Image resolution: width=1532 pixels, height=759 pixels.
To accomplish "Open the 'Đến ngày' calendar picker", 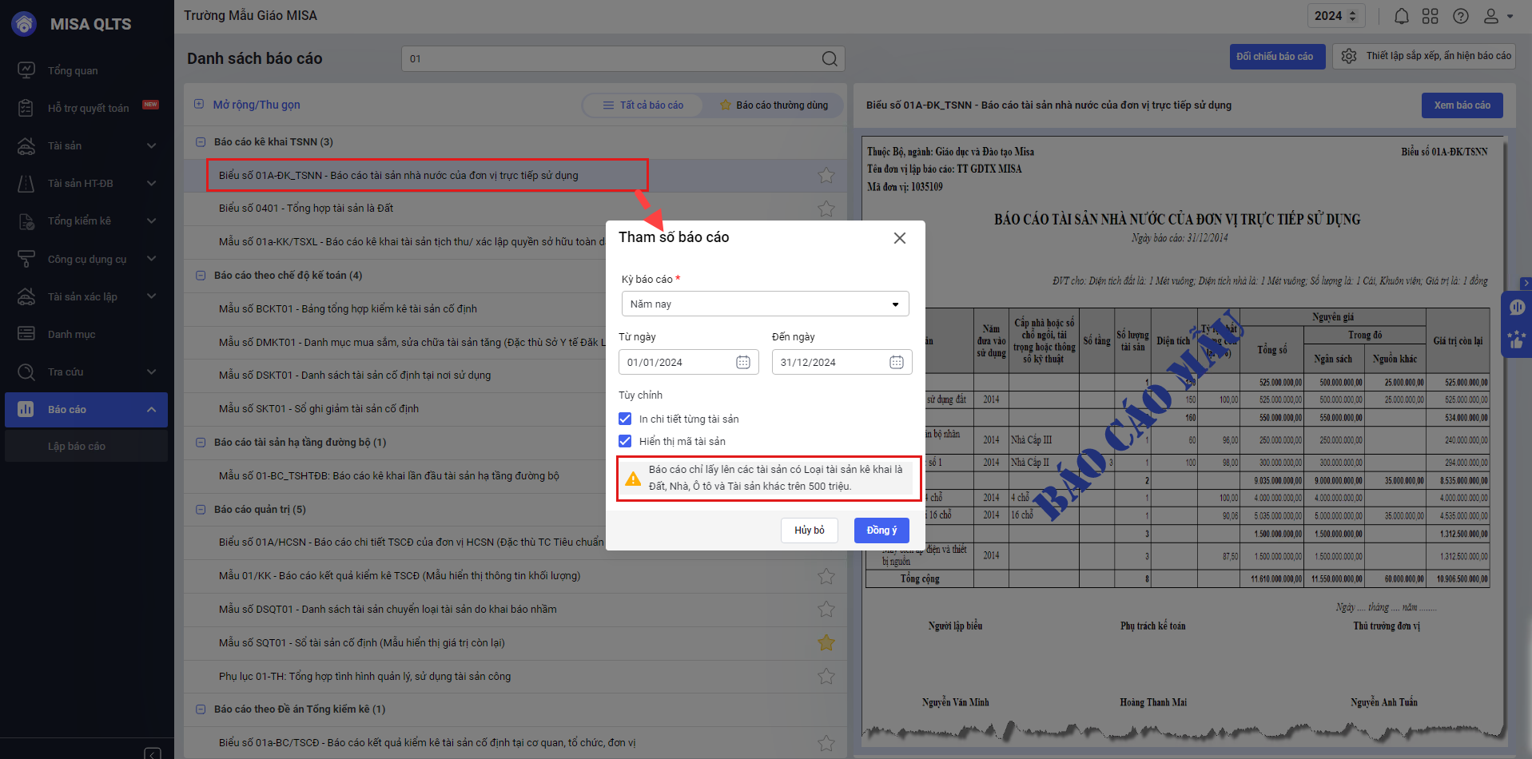I will 896,362.
